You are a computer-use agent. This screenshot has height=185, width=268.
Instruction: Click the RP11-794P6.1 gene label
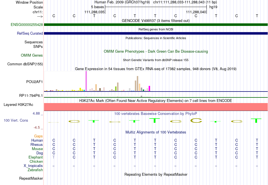(x=31, y=95)
